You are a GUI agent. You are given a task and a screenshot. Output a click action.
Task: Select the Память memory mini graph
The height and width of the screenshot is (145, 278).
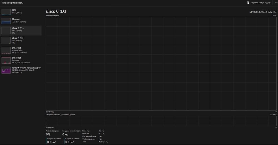6,21
